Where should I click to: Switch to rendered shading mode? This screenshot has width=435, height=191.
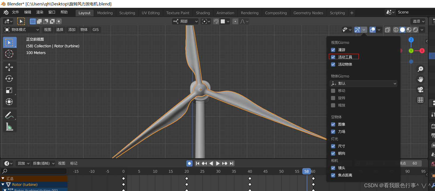click(x=416, y=30)
